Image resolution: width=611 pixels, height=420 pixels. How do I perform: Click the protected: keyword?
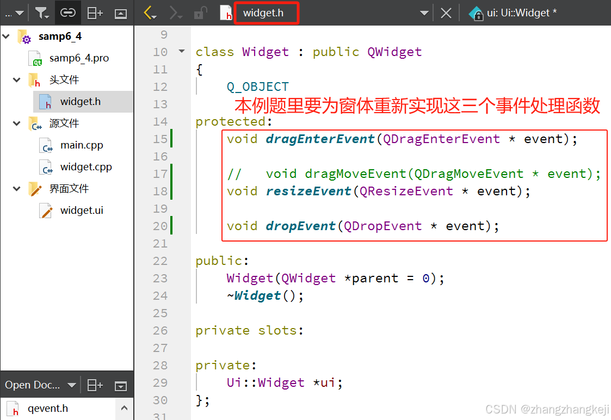[233, 121]
